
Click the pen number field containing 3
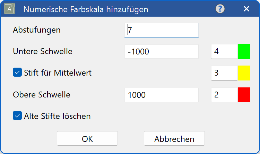(x=224, y=73)
